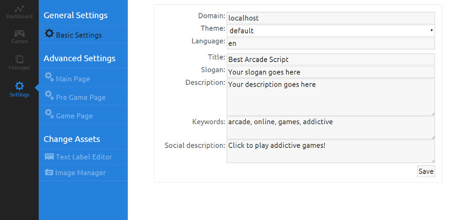Open the Image Manager menu item
The height and width of the screenshot is (220, 468).
point(80,173)
